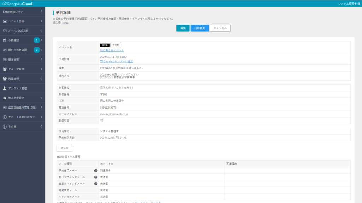Click the アカウント管理 person icon

(5, 88)
